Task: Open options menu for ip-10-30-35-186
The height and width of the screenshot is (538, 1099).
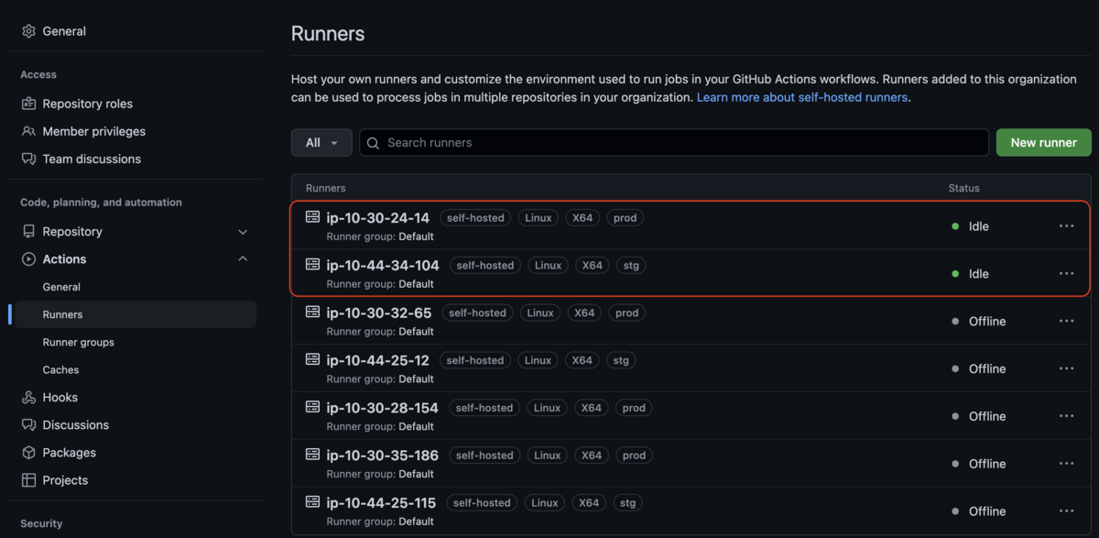Action: [1066, 464]
